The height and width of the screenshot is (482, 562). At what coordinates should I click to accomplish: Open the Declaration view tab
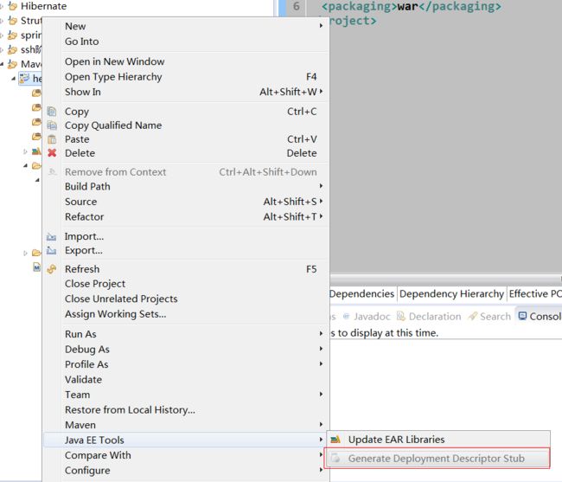(430, 317)
